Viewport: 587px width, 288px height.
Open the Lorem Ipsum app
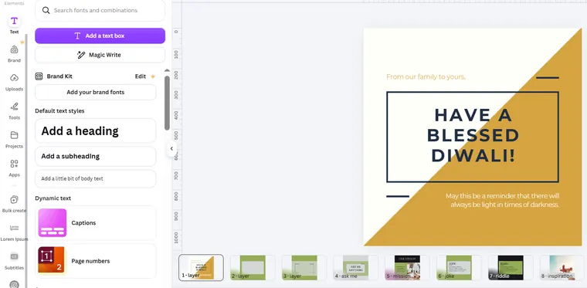(x=14, y=232)
